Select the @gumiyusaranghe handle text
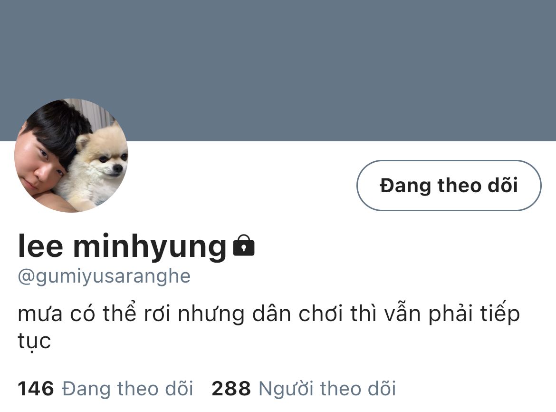The width and height of the screenshot is (556, 412). [x=104, y=276]
